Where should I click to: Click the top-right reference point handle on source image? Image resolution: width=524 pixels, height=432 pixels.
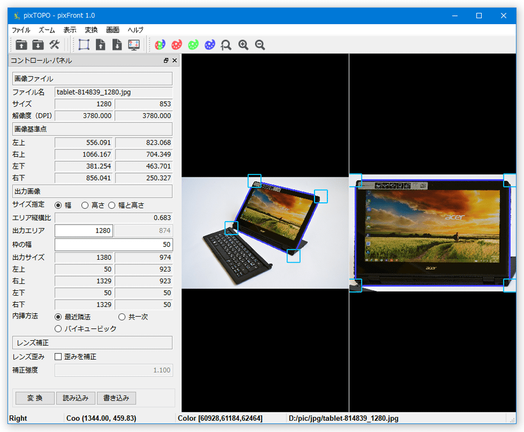pyautogui.click(x=321, y=196)
